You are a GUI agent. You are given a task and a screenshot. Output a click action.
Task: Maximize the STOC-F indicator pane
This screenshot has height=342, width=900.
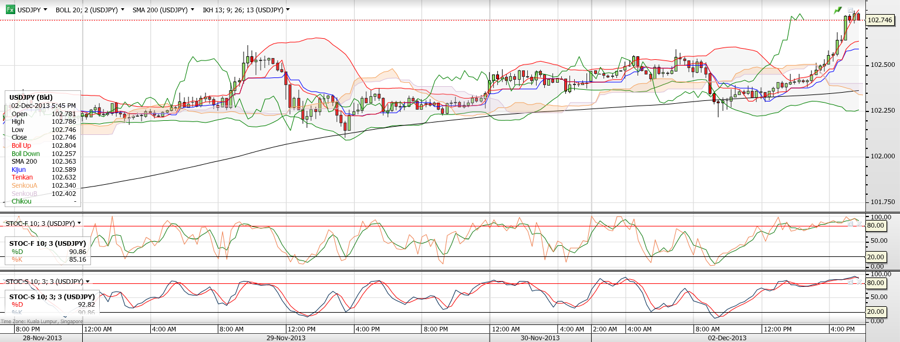[850, 224]
